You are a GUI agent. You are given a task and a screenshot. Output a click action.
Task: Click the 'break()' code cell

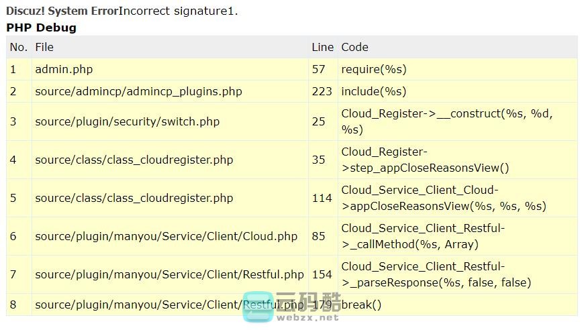point(361,305)
